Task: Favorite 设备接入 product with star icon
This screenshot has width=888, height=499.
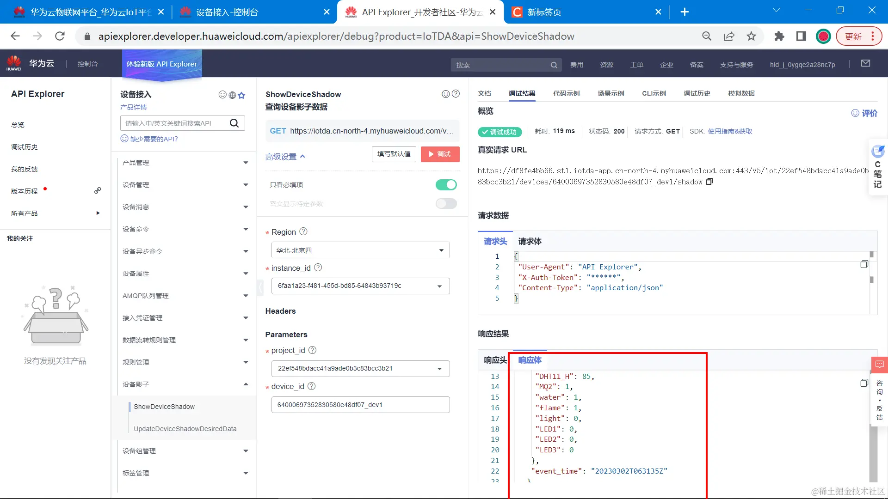Action: [241, 95]
